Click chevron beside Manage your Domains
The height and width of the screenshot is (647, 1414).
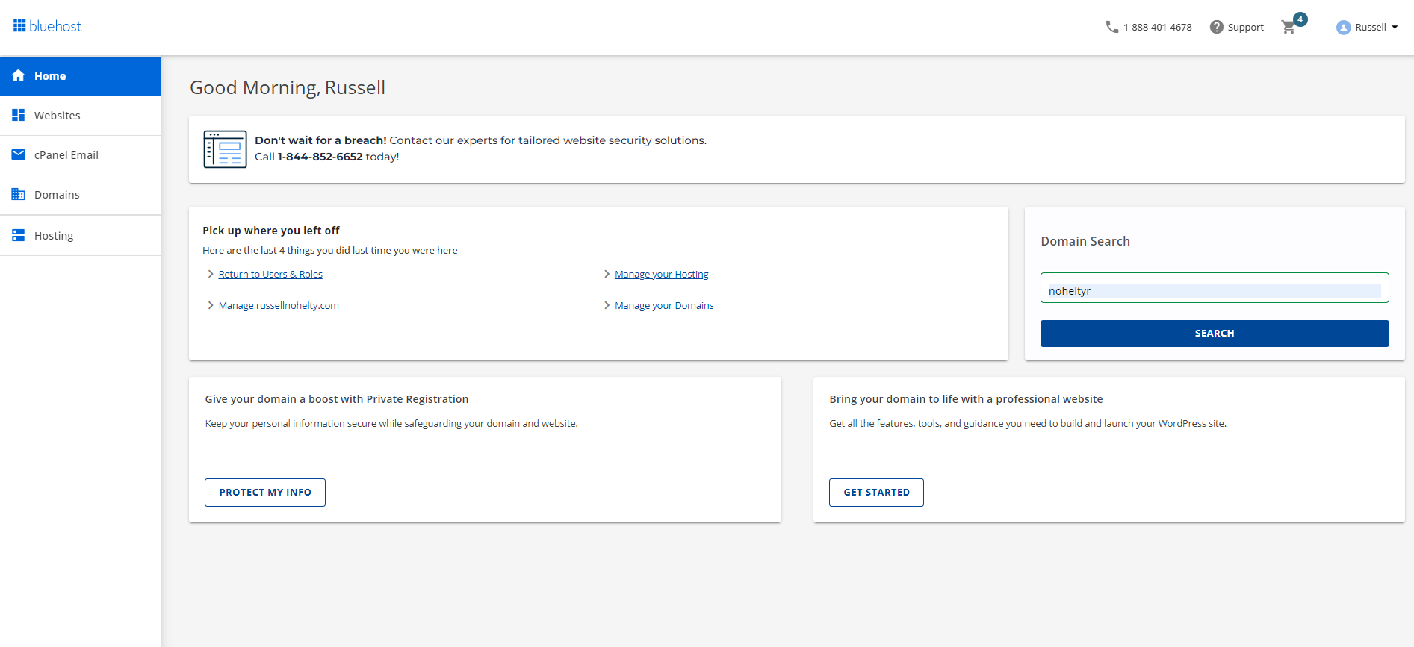607,305
